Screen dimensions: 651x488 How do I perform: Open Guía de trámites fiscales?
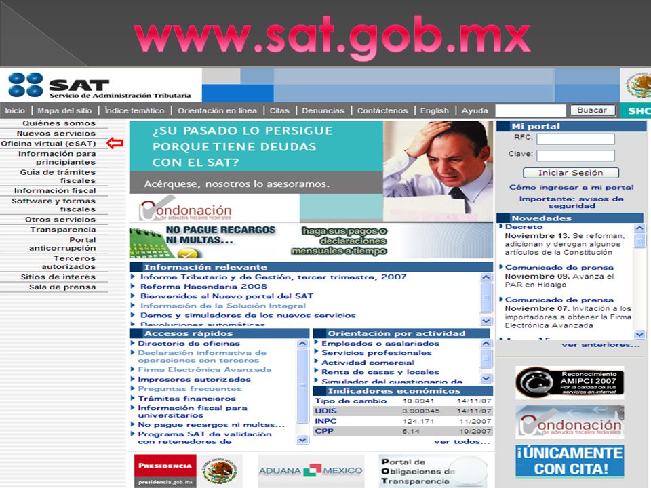(58, 176)
